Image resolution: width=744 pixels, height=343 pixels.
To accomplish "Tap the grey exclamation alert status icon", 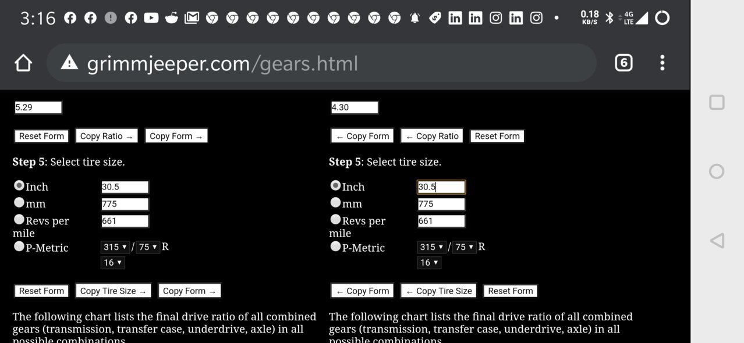I will tap(111, 18).
